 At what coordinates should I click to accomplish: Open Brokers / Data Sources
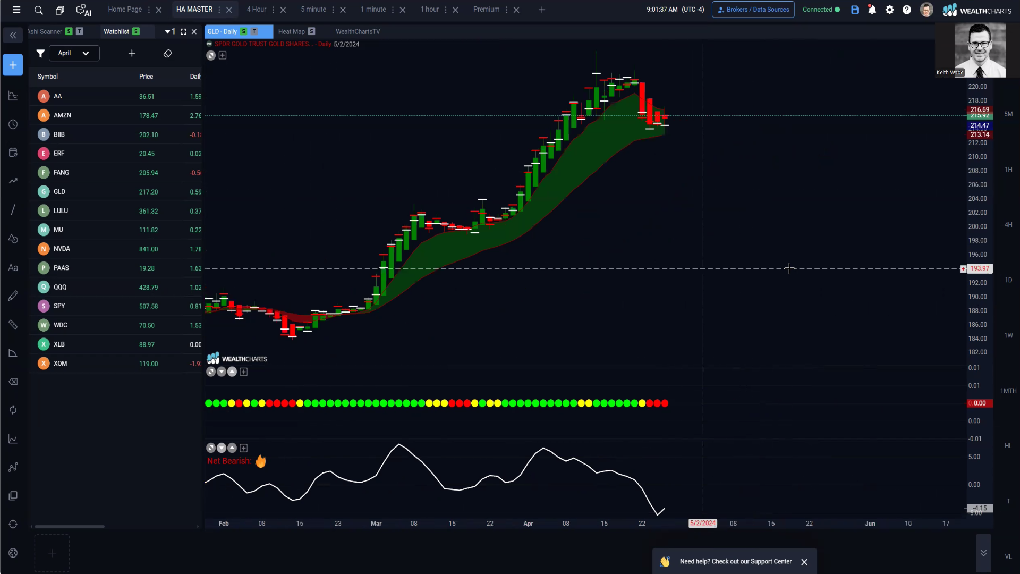[x=753, y=10]
